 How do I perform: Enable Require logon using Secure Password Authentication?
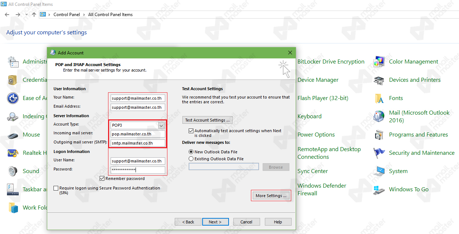click(56, 188)
